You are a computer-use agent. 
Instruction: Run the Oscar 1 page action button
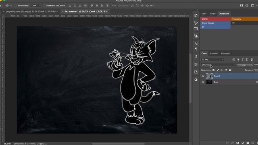click(x=215, y=23)
